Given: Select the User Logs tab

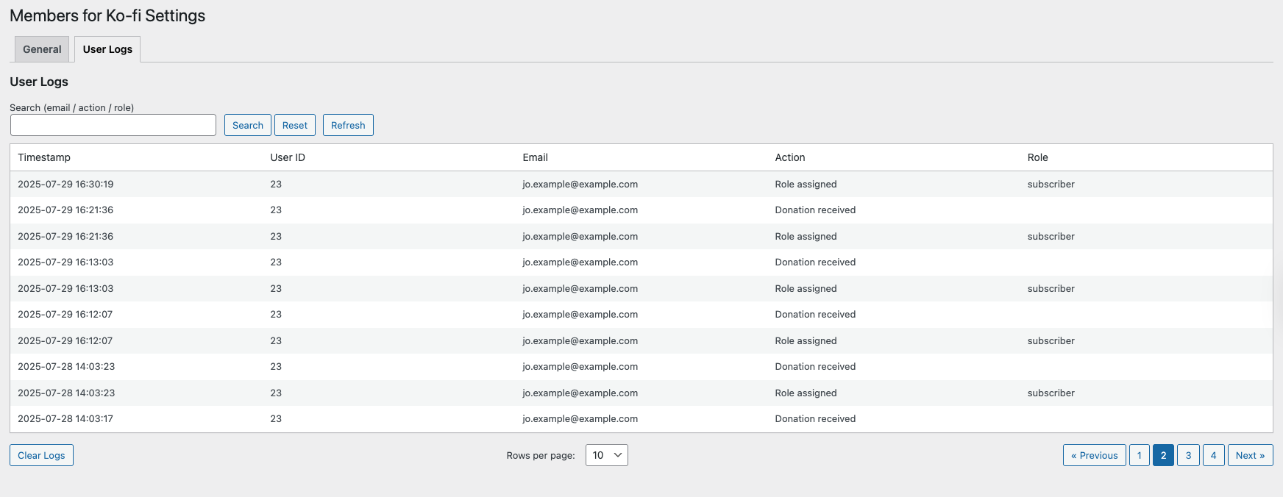Looking at the screenshot, I should [107, 49].
